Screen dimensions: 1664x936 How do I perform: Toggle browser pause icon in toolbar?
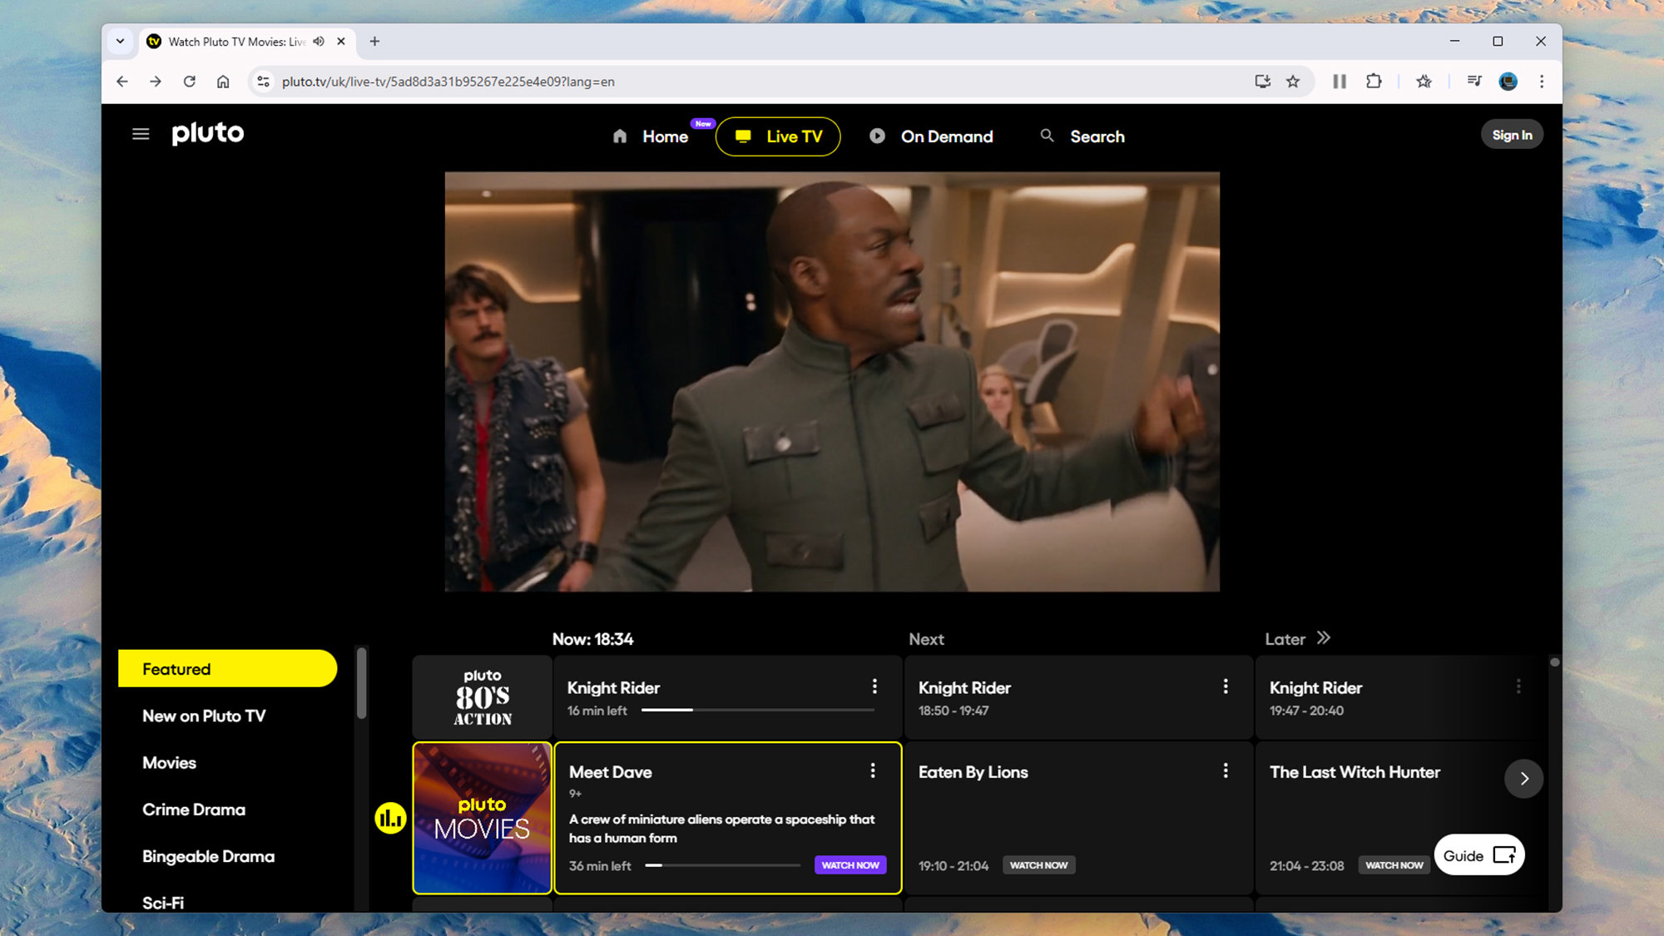click(1339, 82)
